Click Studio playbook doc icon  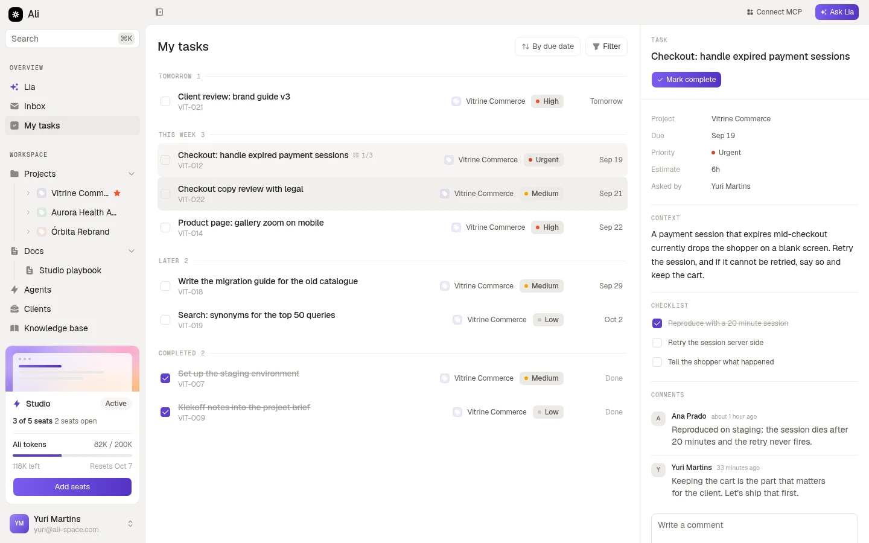tap(30, 270)
